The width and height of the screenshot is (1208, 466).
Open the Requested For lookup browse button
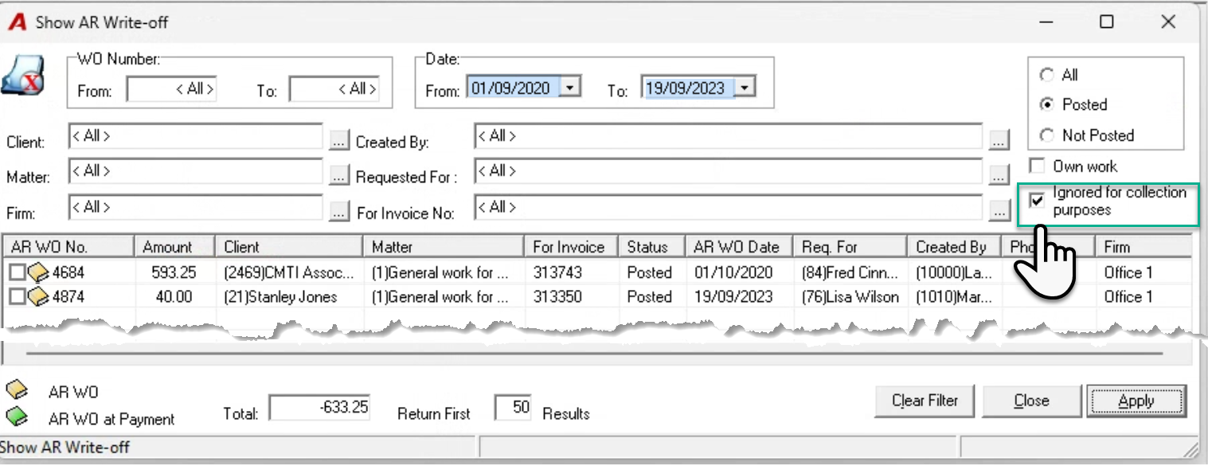coord(999,174)
